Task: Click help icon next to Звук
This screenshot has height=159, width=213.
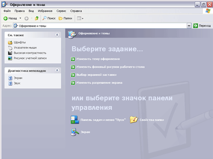Action: coord(10,83)
